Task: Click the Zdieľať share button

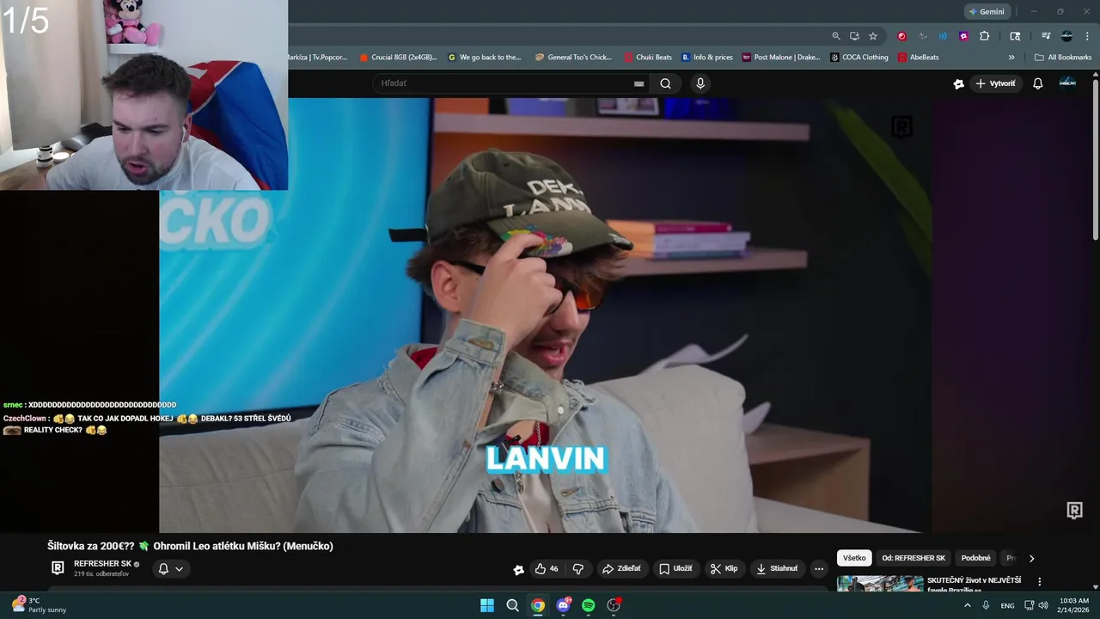Action: tap(622, 568)
